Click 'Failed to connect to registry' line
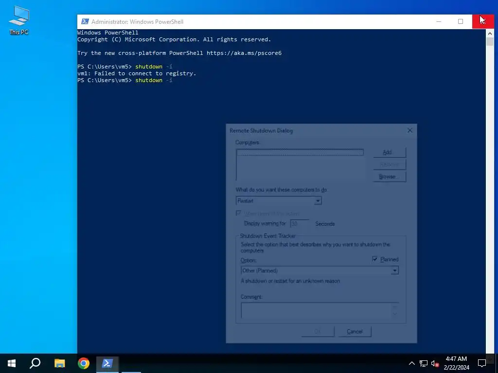Screen dimensions: 498x373 point(137,73)
